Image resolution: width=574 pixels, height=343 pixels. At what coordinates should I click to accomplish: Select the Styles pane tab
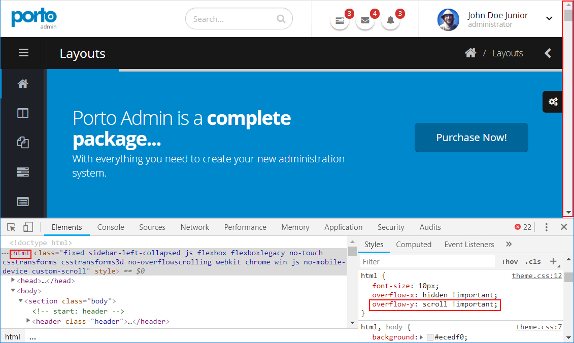coord(374,245)
